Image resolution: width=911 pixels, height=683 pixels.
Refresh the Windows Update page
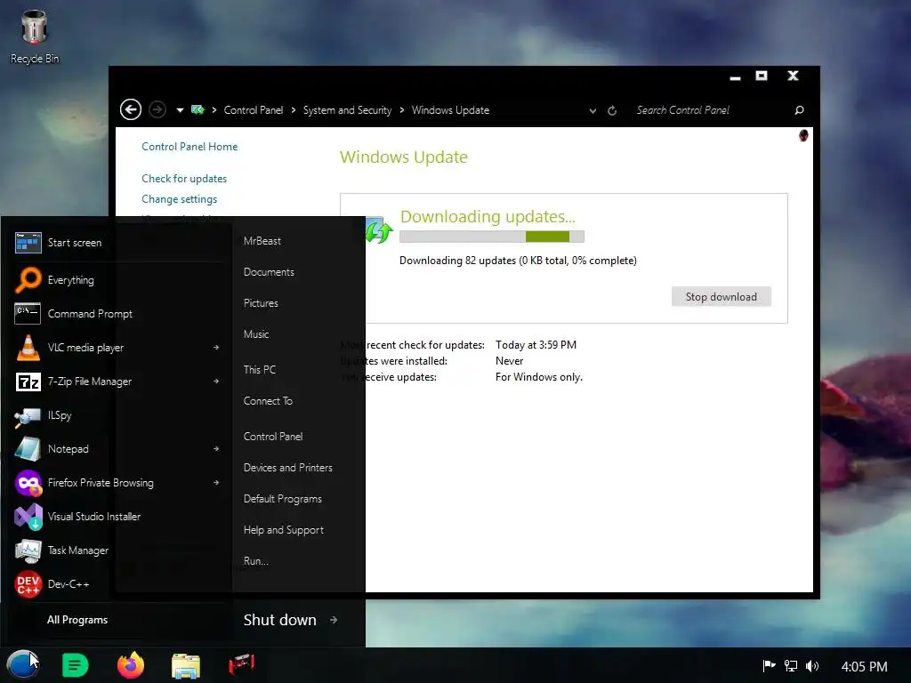click(x=612, y=110)
